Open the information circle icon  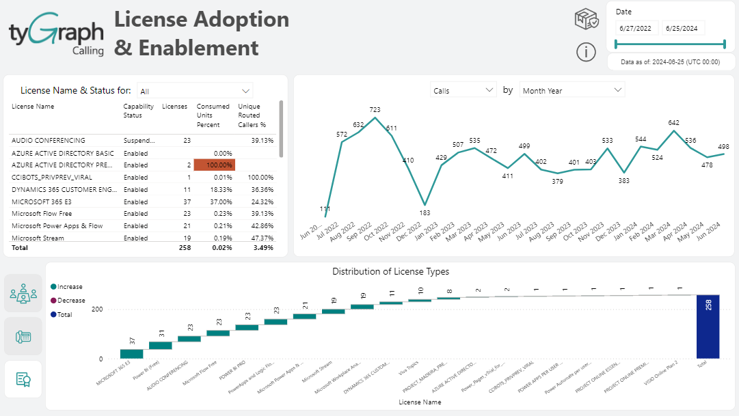pyautogui.click(x=586, y=52)
